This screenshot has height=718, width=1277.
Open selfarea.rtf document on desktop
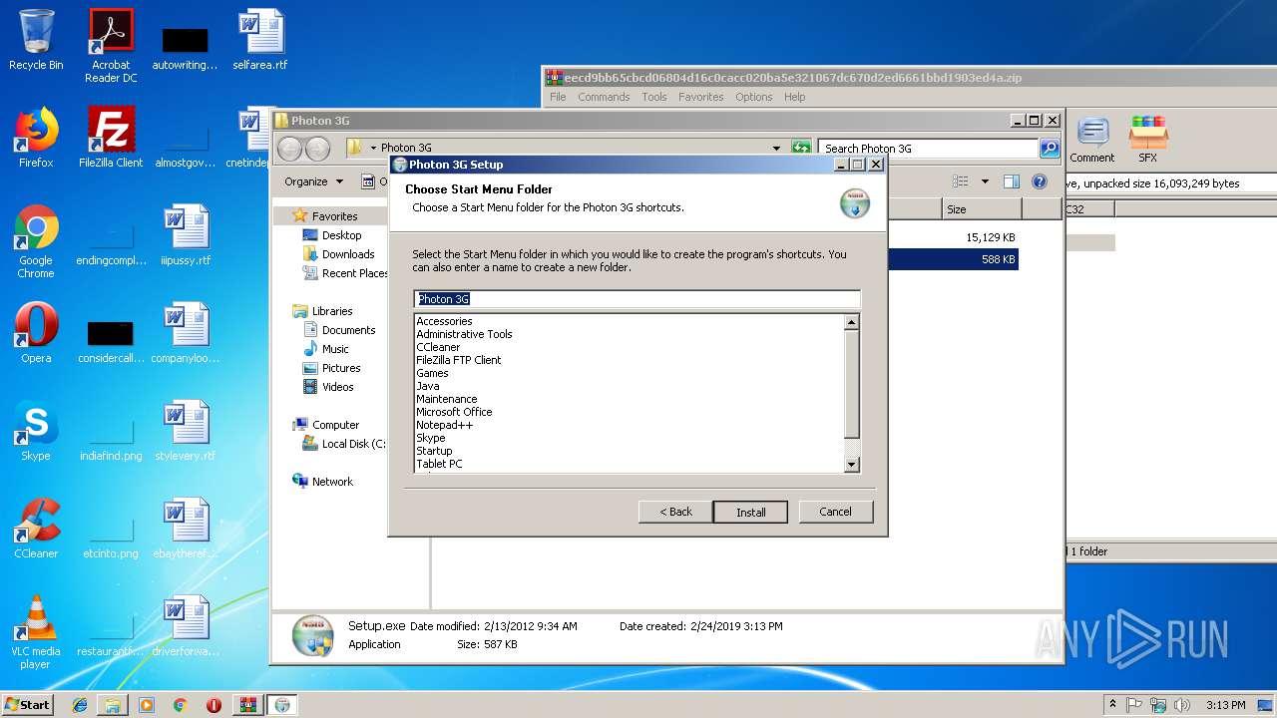coord(260,40)
